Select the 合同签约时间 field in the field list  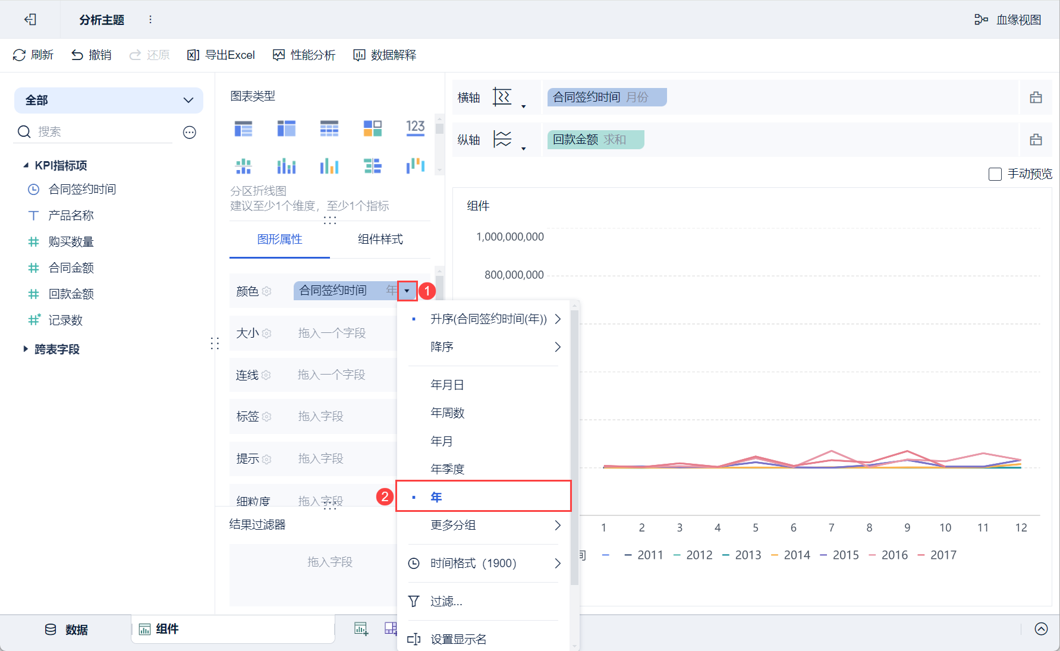click(72, 190)
